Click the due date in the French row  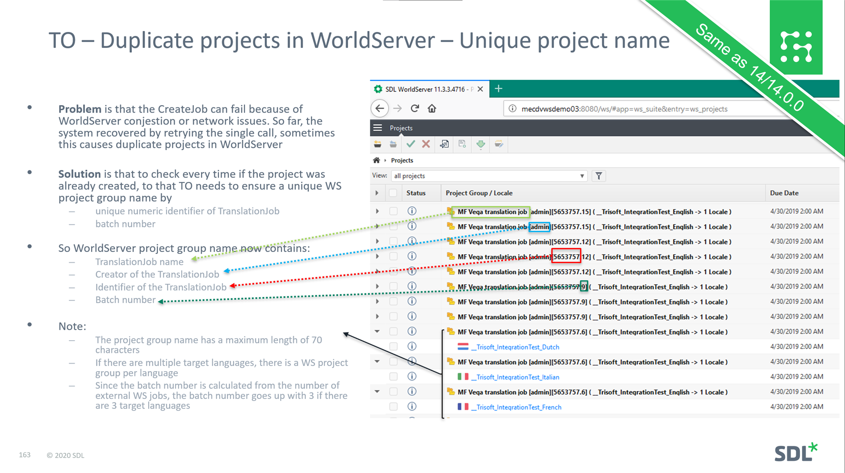[796, 406]
